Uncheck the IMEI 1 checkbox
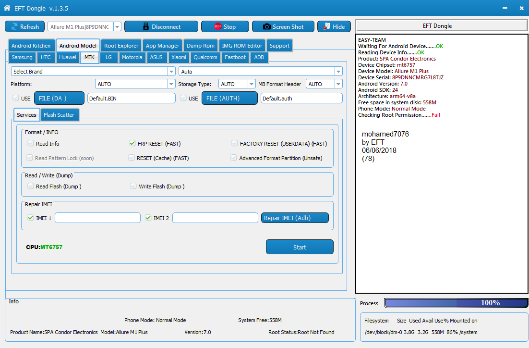This screenshot has width=529, height=348. click(31, 218)
